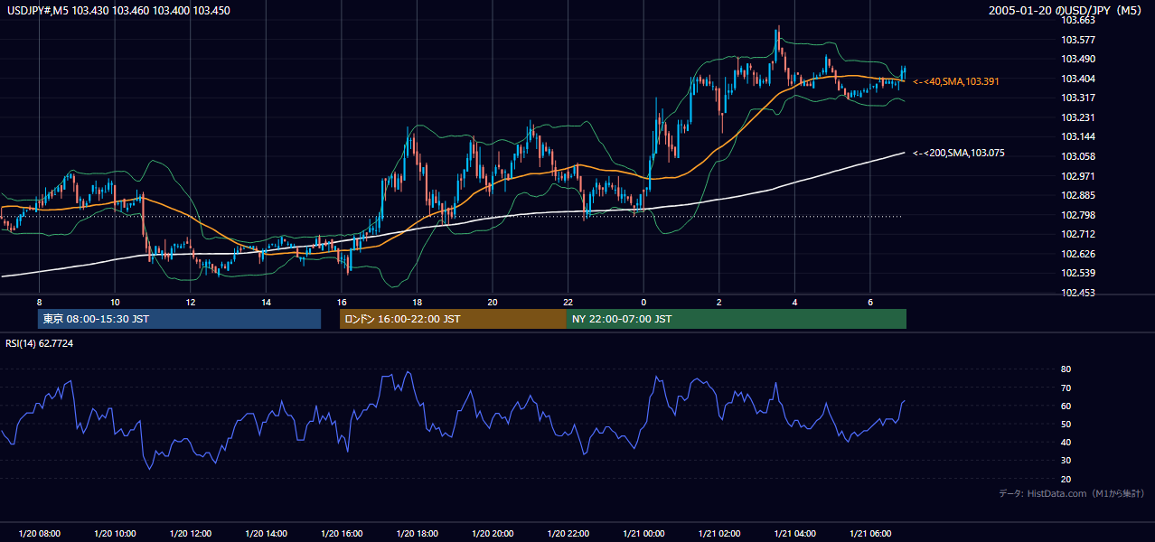Image resolution: width=1155 pixels, height=542 pixels.
Task: Click hour 14 on the price chart time axis
Action: [266, 302]
